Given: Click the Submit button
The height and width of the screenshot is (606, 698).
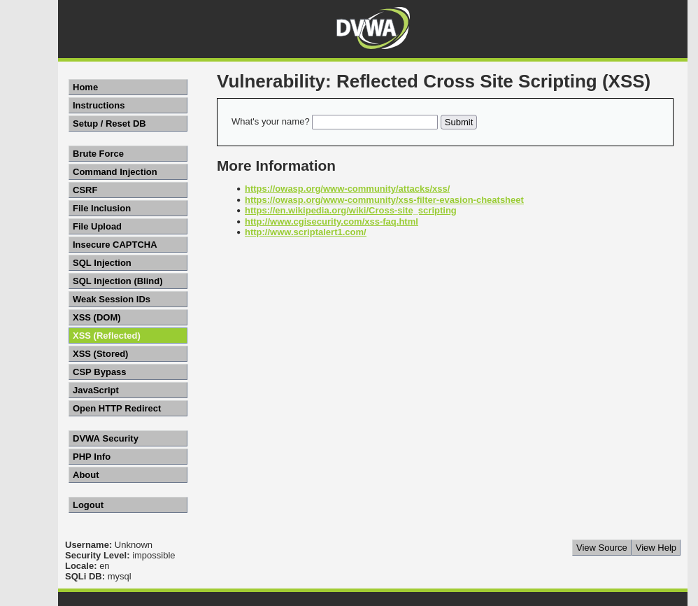Looking at the screenshot, I should tap(458, 122).
